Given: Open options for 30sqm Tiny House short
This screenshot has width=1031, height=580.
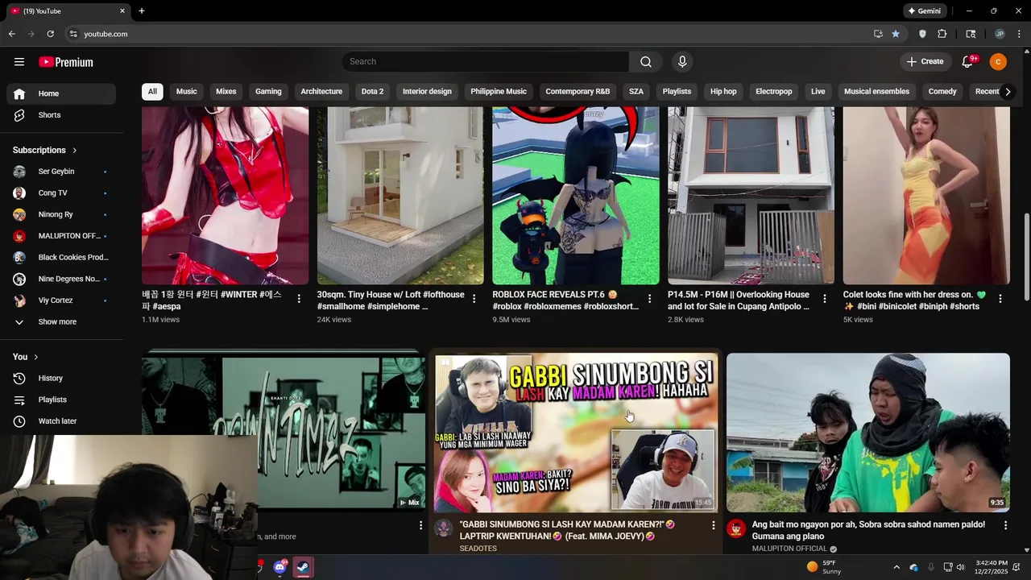Looking at the screenshot, I should (x=474, y=299).
